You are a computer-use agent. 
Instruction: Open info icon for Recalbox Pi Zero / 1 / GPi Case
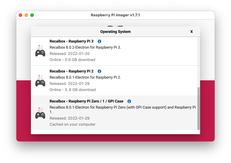point(129,101)
